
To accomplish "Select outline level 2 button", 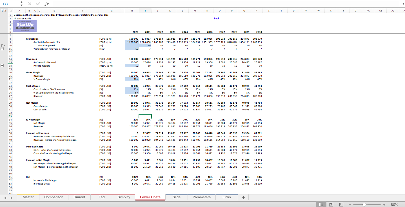I will pos(5,10).
